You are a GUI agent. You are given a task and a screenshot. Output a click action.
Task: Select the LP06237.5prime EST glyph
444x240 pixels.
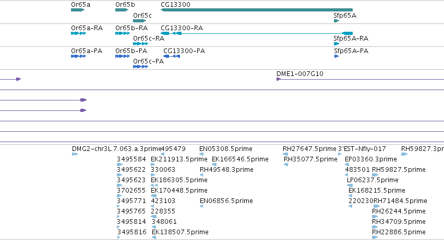(x=350, y=185)
